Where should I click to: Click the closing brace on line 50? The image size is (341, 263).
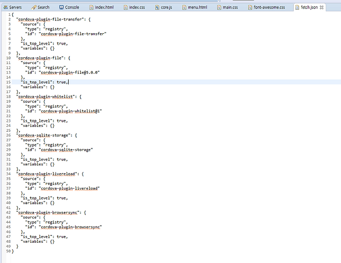pyautogui.click(x=13, y=251)
